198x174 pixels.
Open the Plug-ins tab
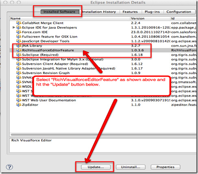click(152, 12)
